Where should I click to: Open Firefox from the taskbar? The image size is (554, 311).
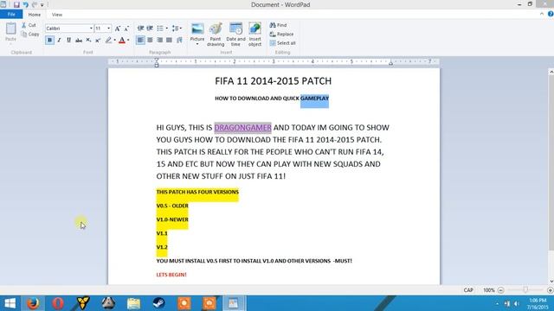pyautogui.click(x=33, y=303)
